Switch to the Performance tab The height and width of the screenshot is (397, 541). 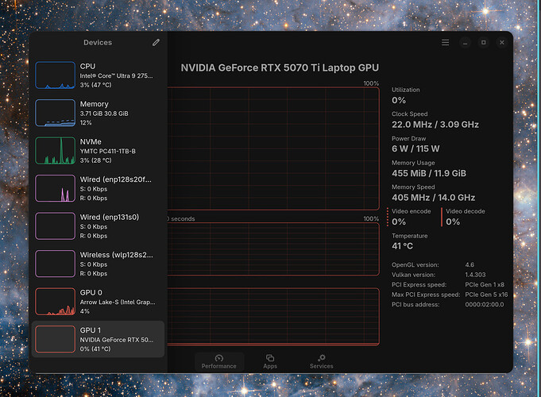pyautogui.click(x=219, y=362)
